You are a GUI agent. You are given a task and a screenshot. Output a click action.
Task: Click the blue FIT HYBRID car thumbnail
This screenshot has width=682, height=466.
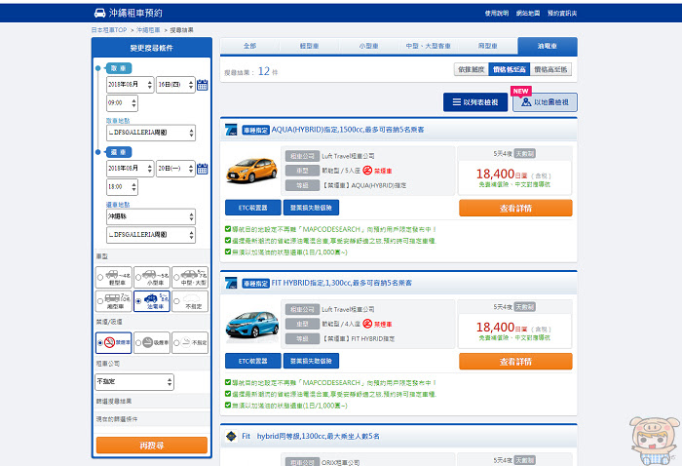click(x=252, y=325)
